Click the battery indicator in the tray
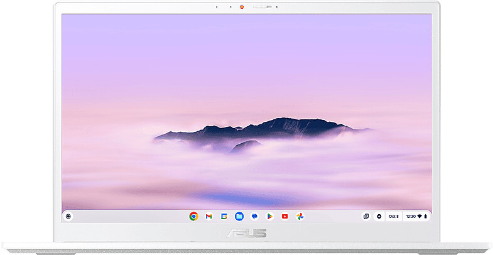493x255 pixels. pyautogui.click(x=425, y=216)
